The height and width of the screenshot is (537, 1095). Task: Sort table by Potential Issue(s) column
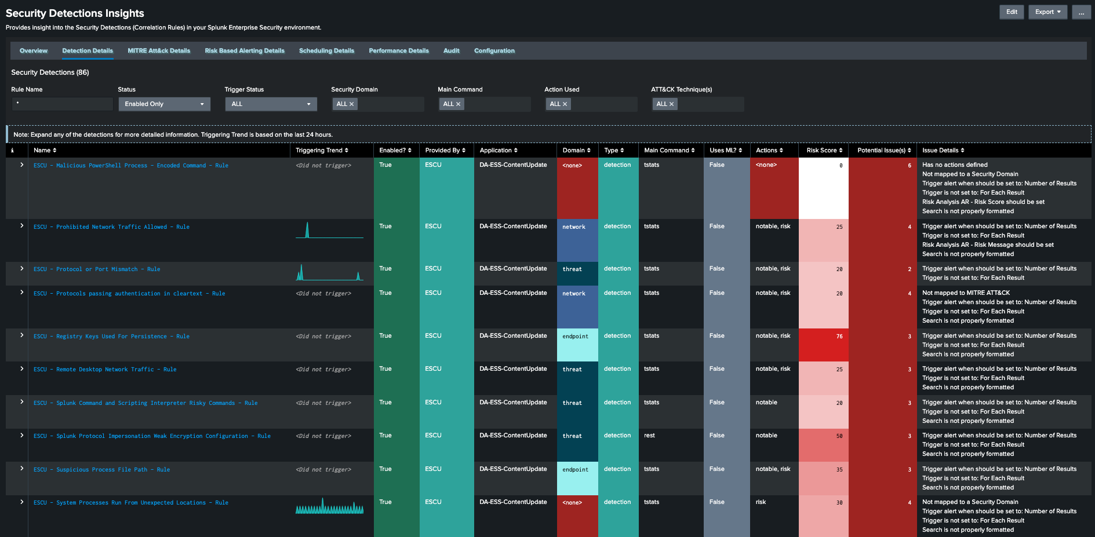coord(884,150)
